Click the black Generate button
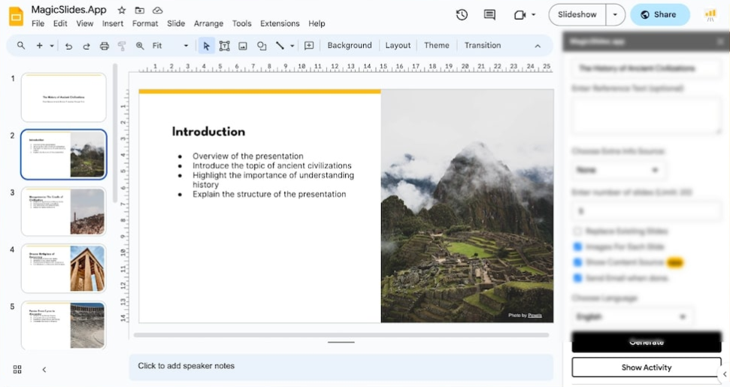 pos(647,342)
